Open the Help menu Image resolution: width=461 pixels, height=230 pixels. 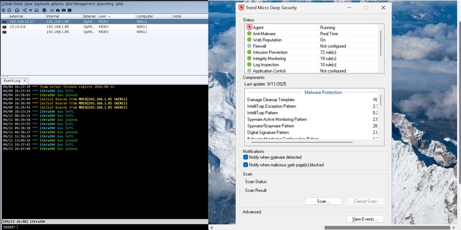(119, 4)
